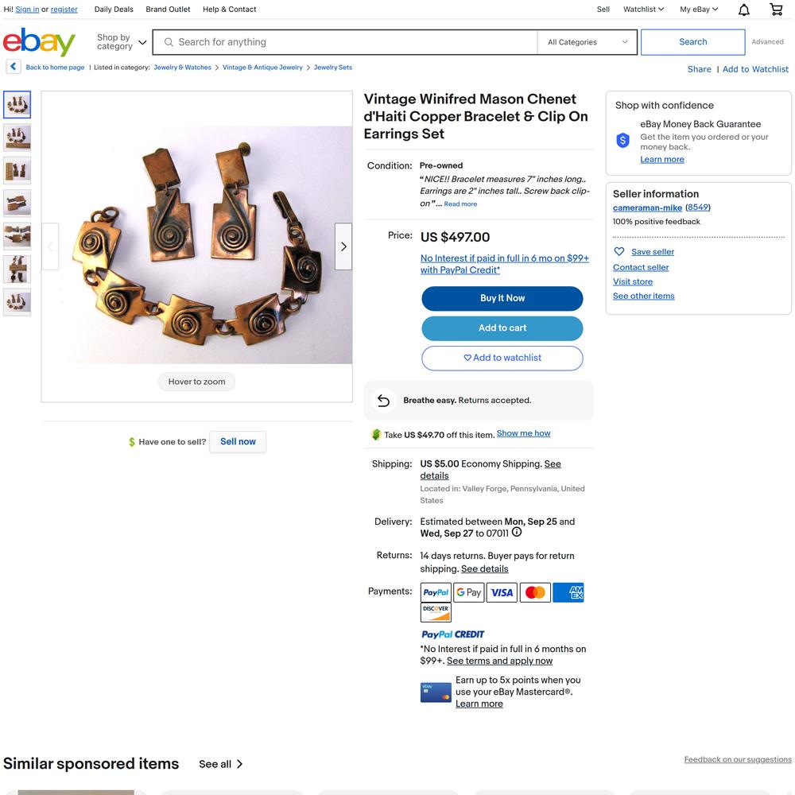Click the heart icon beside Save seller
This screenshot has height=795, width=795.
click(619, 251)
